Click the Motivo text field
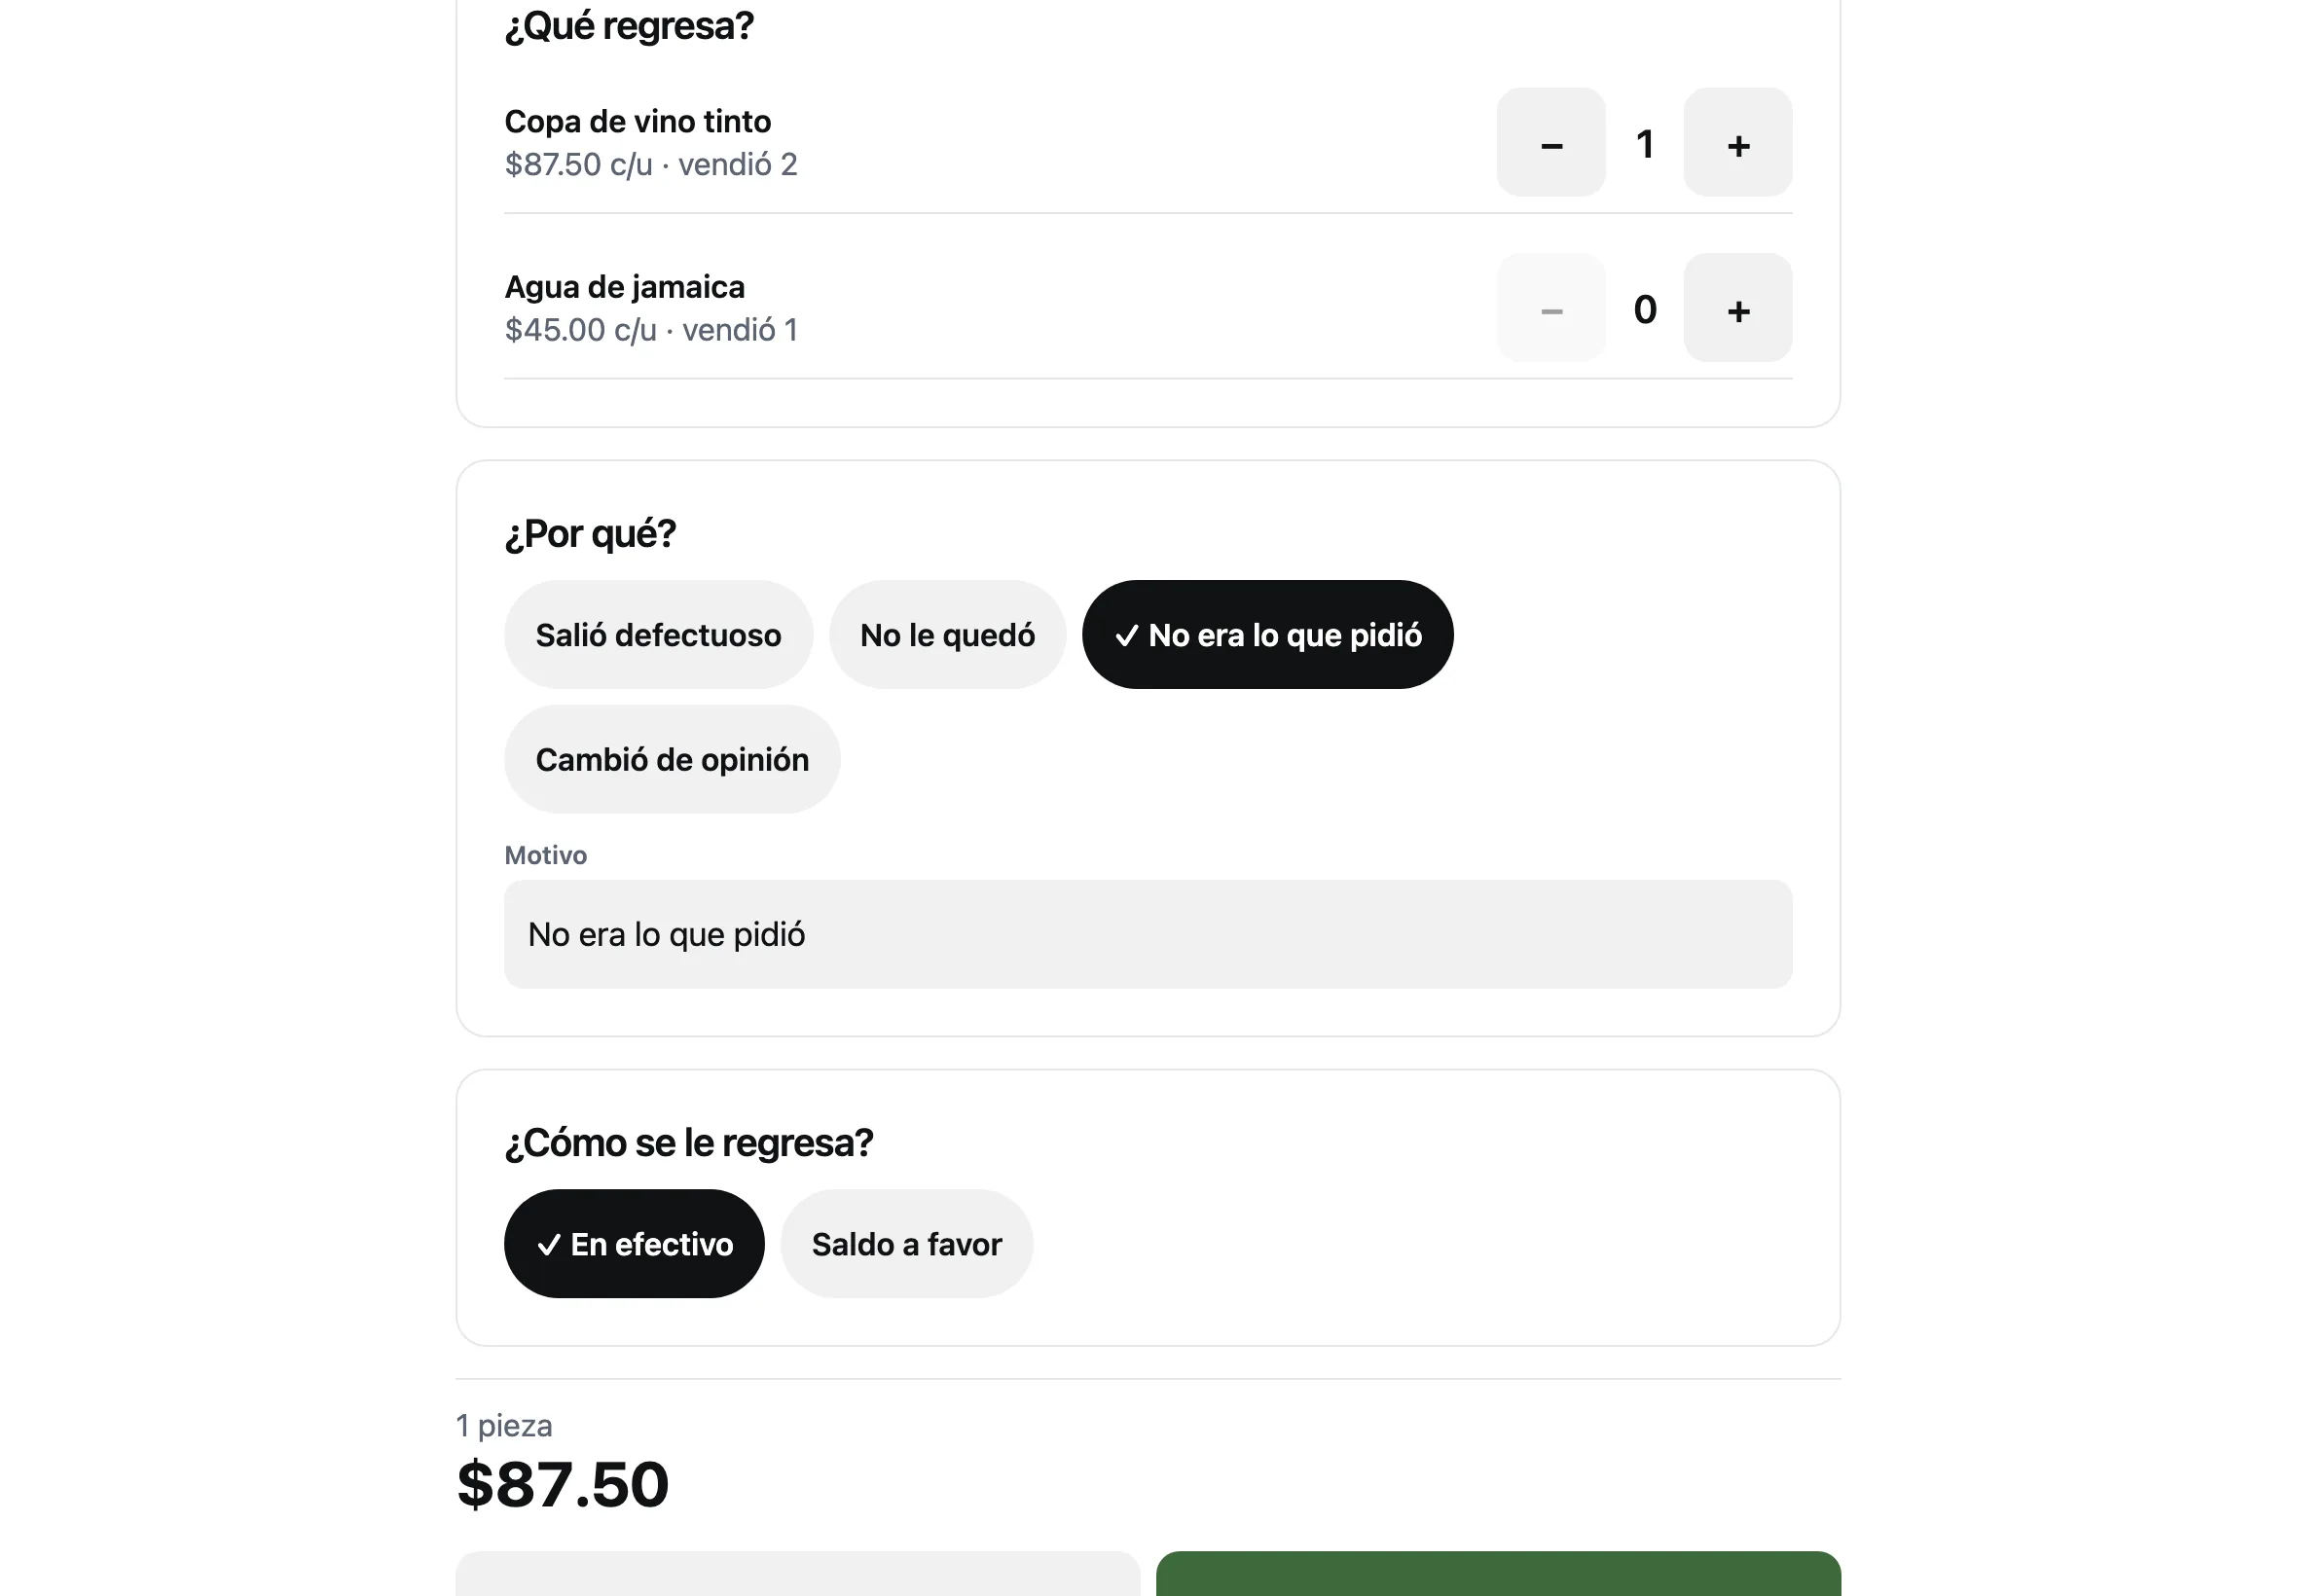Image resolution: width=2297 pixels, height=1596 pixels. point(1148,935)
